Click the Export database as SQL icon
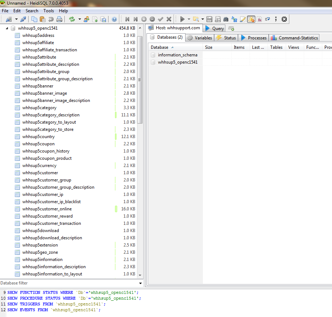This screenshot has height=317, width=332. pos(103,19)
